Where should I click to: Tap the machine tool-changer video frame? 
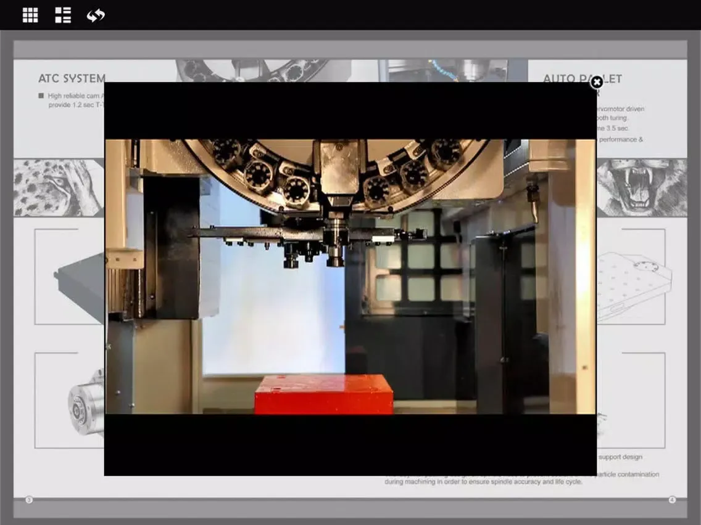[x=350, y=277]
